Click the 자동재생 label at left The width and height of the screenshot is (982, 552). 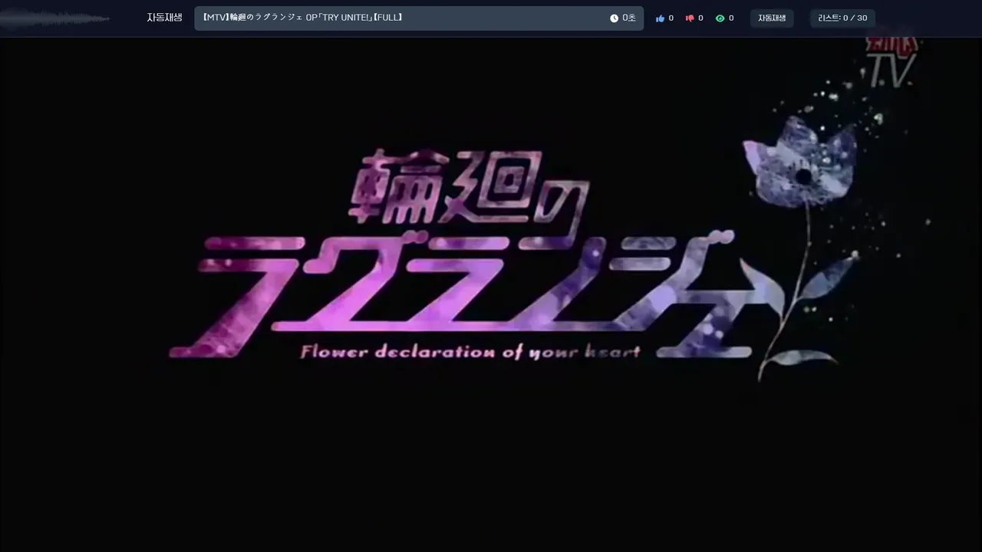coord(164,18)
